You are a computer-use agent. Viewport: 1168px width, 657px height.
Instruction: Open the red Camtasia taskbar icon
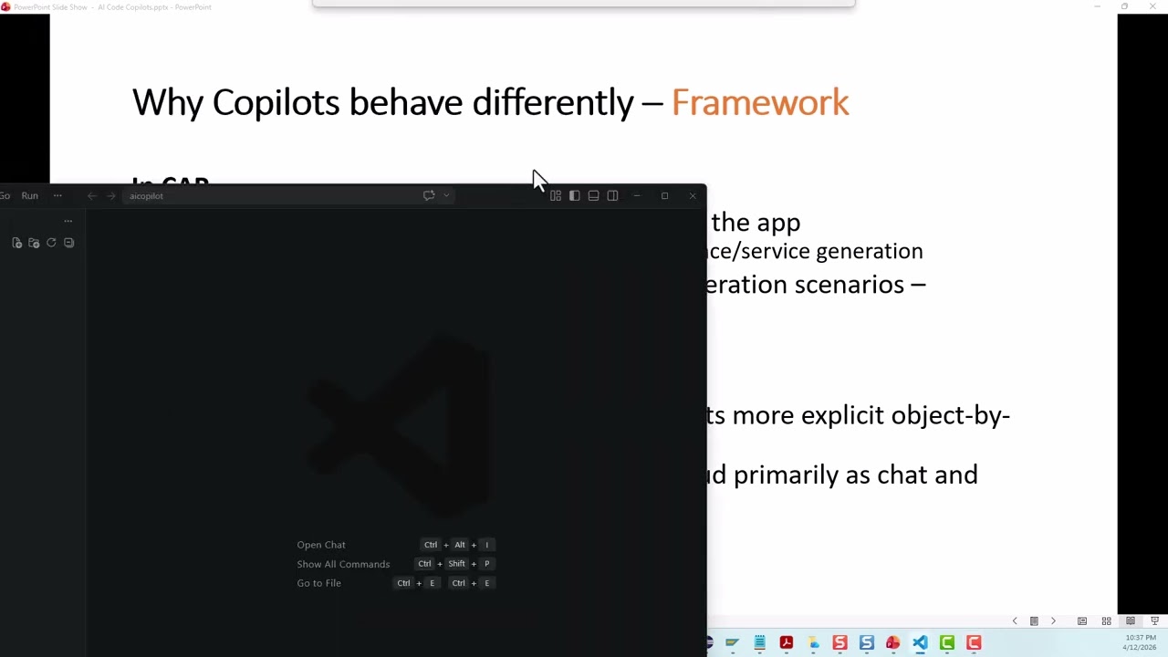pos(974,643)
